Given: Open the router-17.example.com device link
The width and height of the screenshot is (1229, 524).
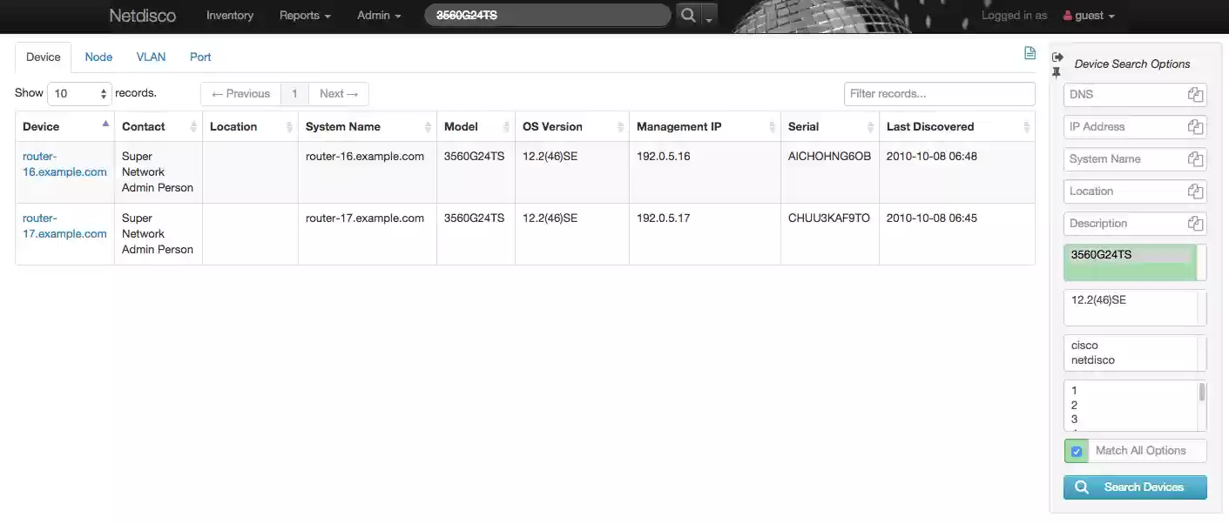Looking at the screenshot, I should [64, 225].
